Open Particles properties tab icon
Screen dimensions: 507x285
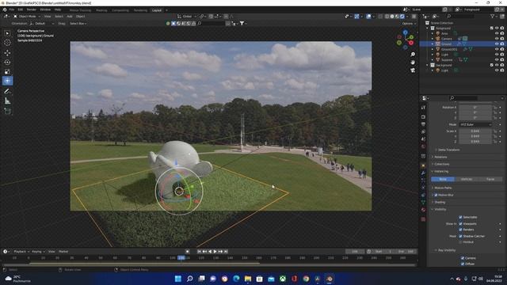(x=423, y=180)
